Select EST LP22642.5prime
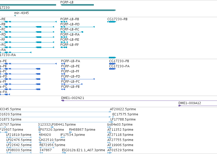 coord(19,145)
